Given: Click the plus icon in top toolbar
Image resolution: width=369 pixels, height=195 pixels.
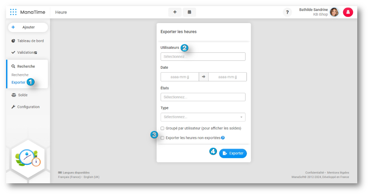Looking at the screenshot, I should click(175, 12).
